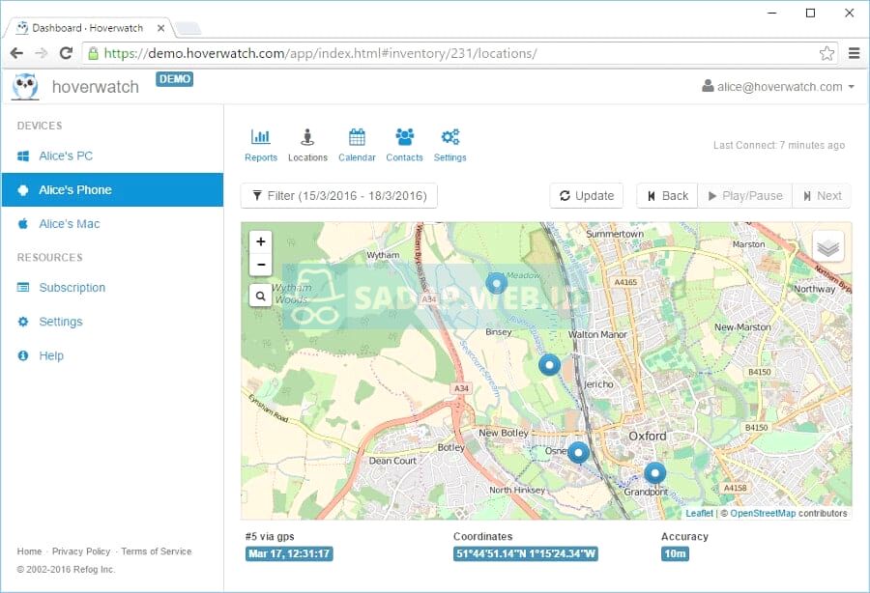
Task: Click the Mar 17, 12:31:17 timestamp badge
Action: pyautogui.click(x=289, y=553)
